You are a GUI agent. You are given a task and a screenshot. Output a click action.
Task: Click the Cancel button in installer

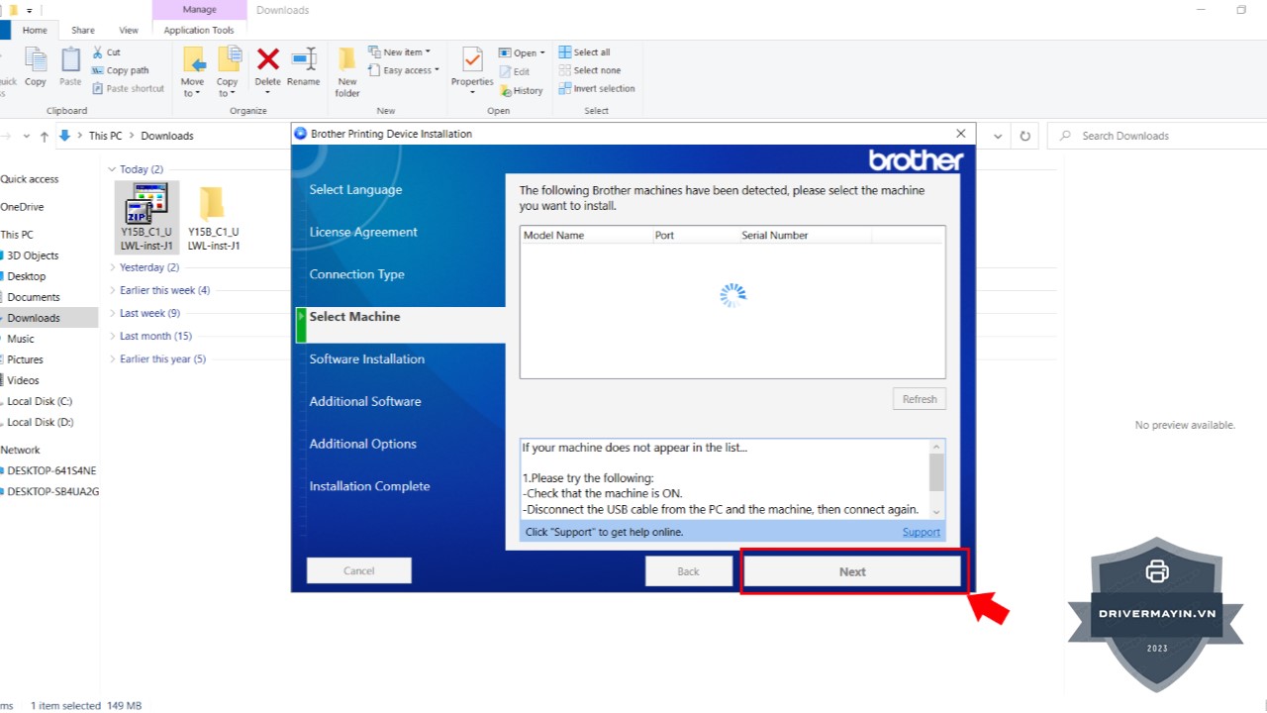click(x=358, y=570)
